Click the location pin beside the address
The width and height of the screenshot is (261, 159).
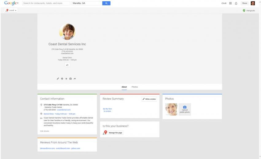click(x=41, y=105)
